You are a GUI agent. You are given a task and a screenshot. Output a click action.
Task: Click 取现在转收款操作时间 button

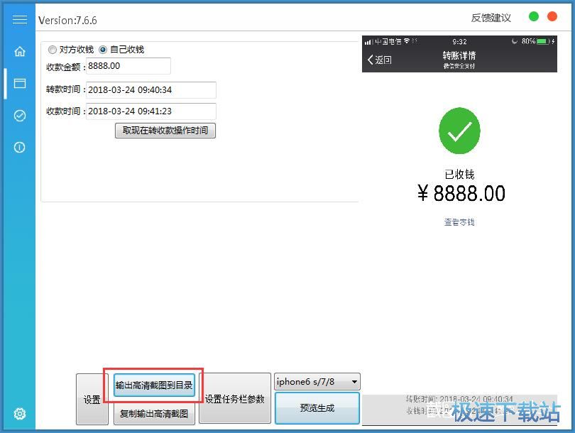tap(165, 131)
